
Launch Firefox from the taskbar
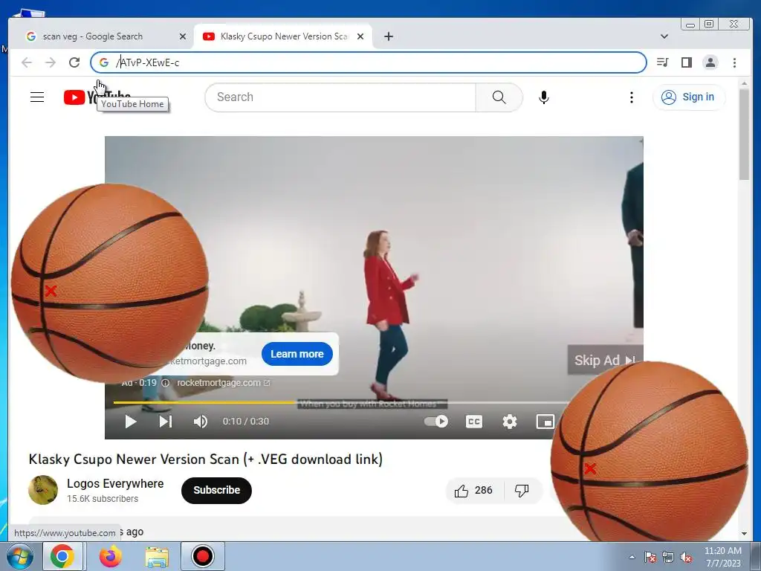[111, 556]
